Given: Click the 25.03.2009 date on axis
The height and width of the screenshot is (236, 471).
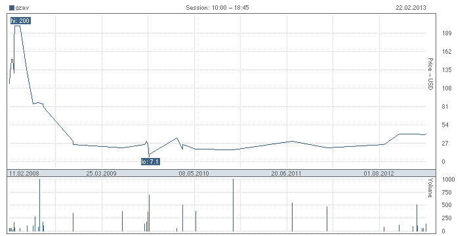Looking at the screenshot, I should pos(101,173).
